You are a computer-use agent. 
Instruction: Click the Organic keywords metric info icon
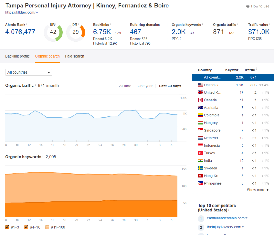202,24
